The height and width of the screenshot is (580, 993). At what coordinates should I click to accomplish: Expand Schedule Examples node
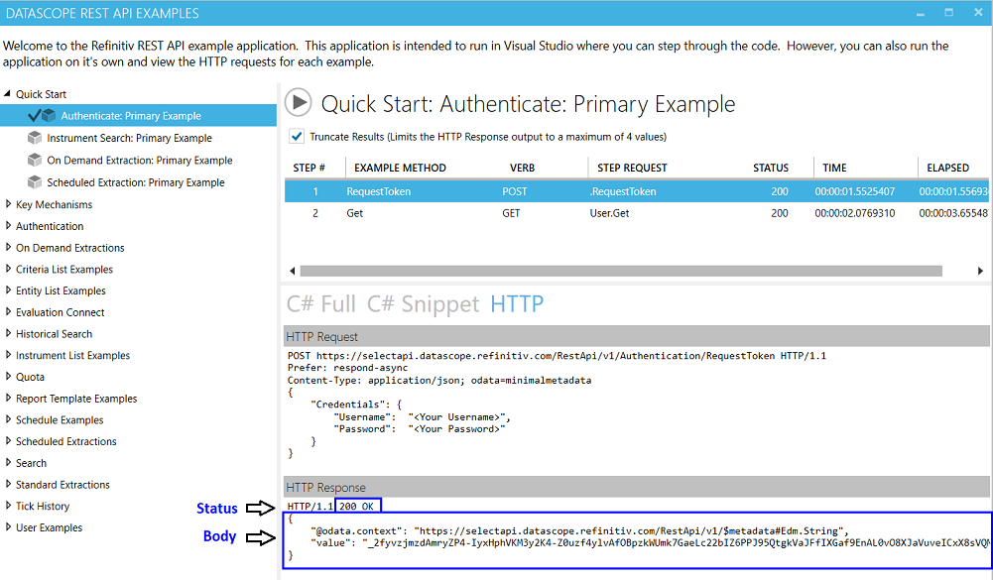click(x=8, y=419)
